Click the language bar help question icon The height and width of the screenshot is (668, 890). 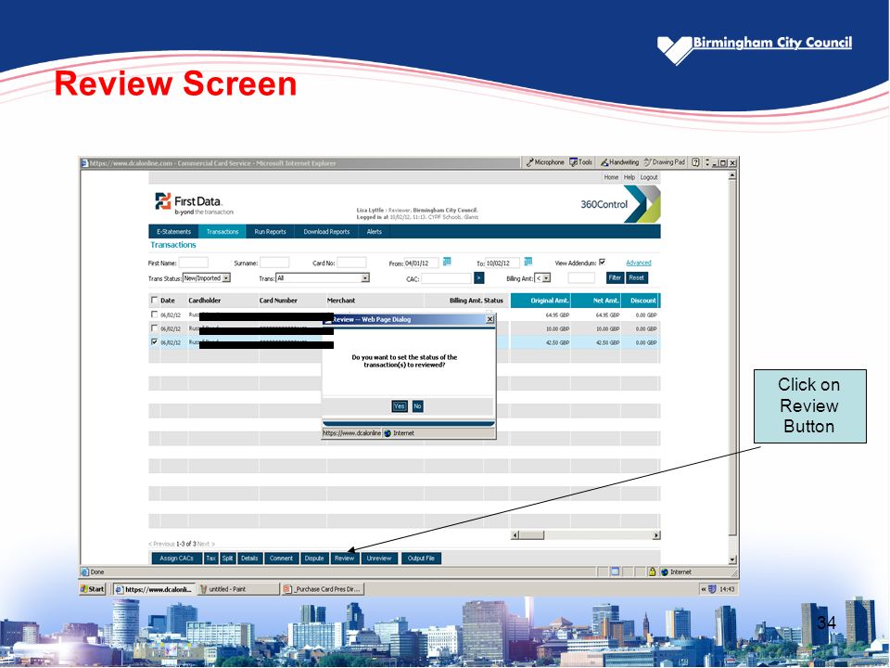(x=695, y=162)
